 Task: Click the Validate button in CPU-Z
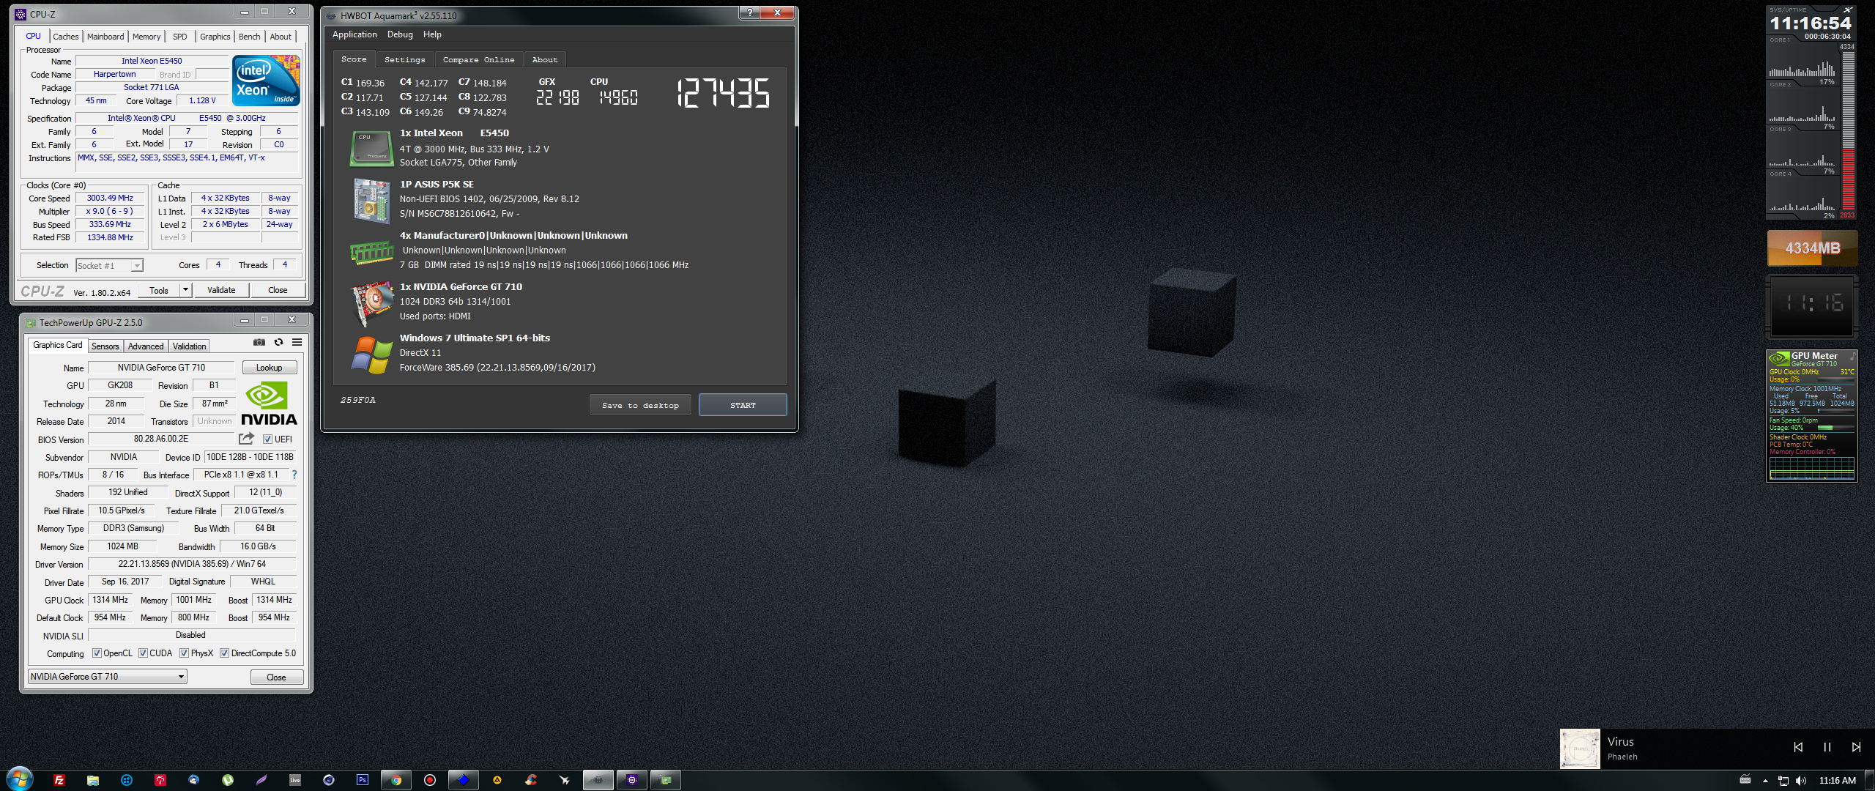click(222, 290)
